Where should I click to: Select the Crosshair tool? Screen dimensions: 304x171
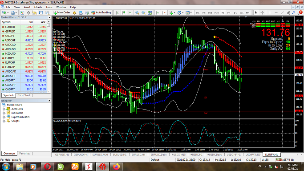coord(262,12)
